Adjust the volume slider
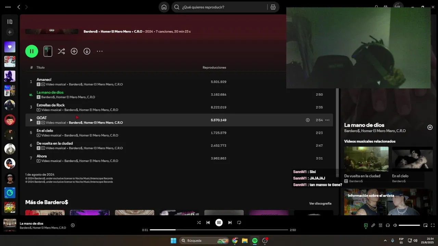Image resolution: width=438 pixels, height=246 pixels. click(x=409, y=225)
